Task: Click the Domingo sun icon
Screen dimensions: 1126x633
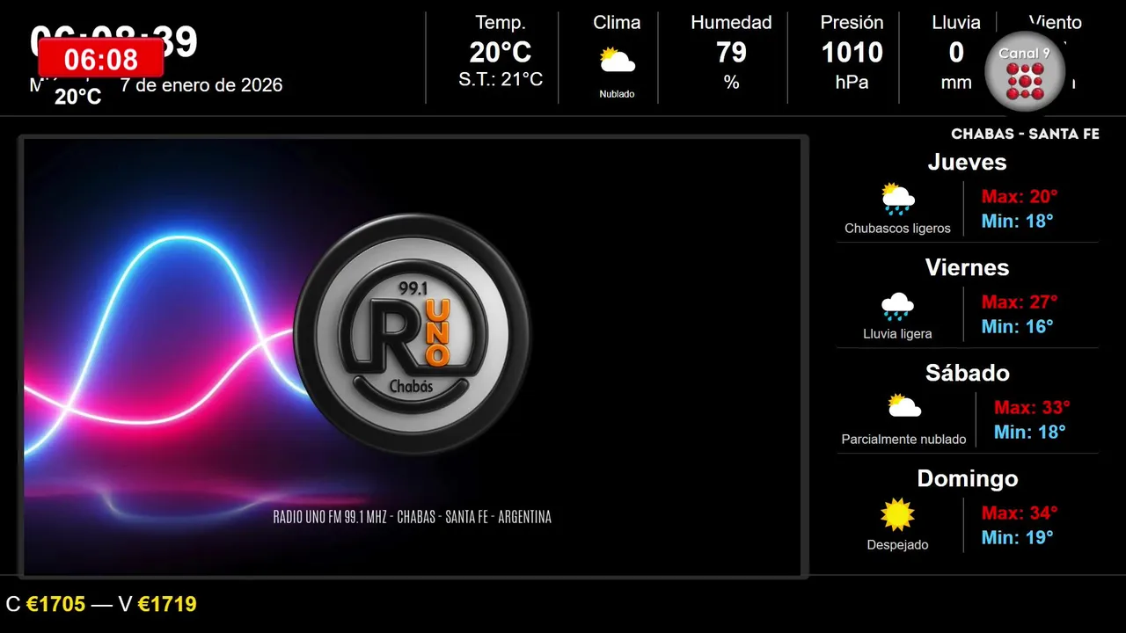Action: point(897,515)
